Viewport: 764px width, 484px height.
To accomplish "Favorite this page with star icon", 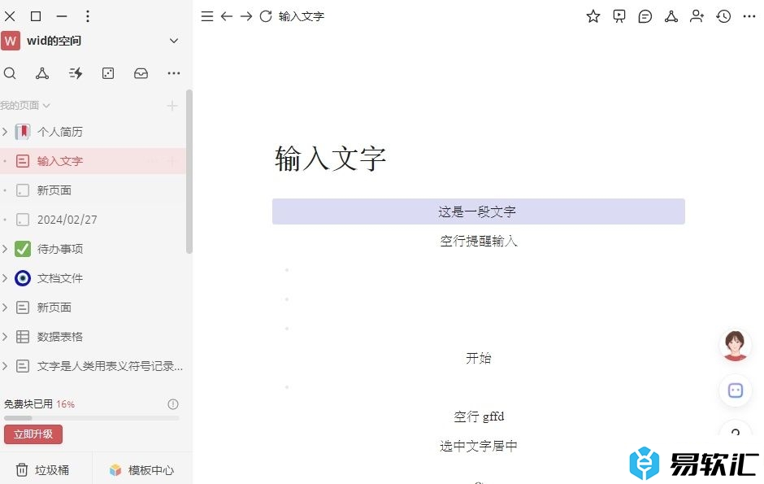I will (x=593, y=16).
